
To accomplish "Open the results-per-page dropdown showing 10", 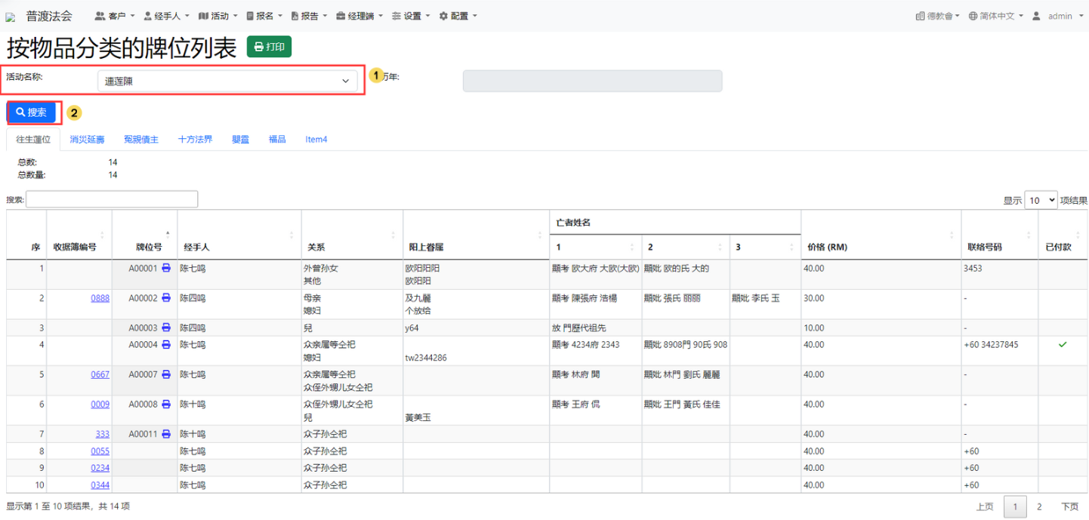I will coord(1040,200).
